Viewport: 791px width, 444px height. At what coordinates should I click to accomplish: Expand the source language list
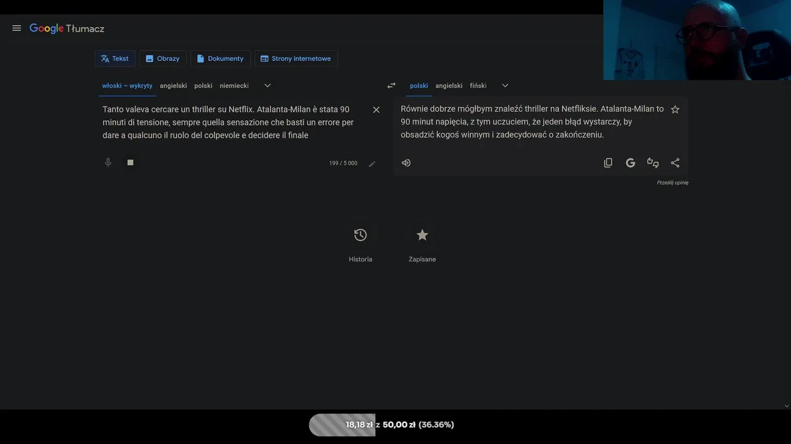click(268, 86)
